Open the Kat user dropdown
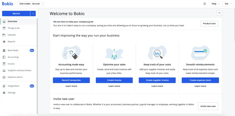This screenshot has height=116, width=235. (x=228, y=4)
